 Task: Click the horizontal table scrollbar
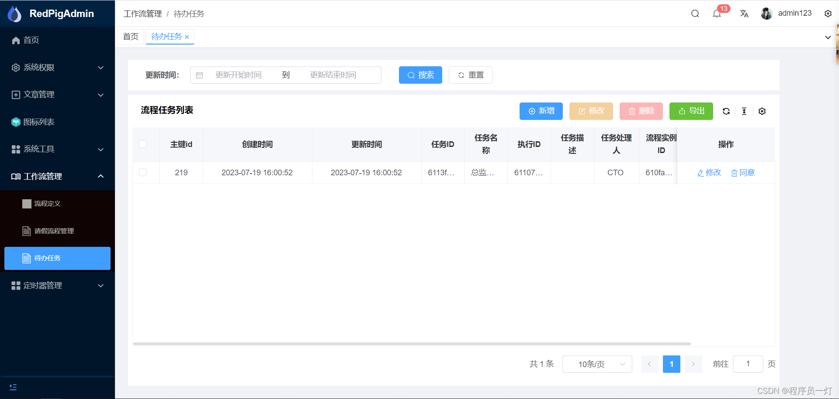click(x=412, y=344)
